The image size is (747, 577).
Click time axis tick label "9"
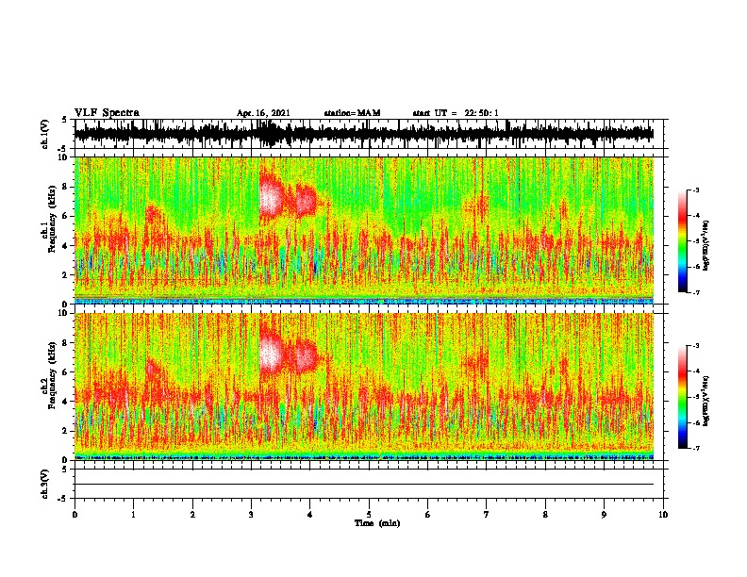click(x=604, y=515)
